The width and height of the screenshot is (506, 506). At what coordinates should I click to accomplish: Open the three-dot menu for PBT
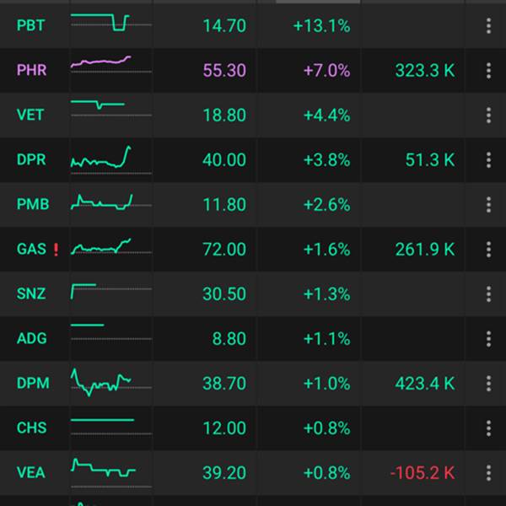[488, 26]
